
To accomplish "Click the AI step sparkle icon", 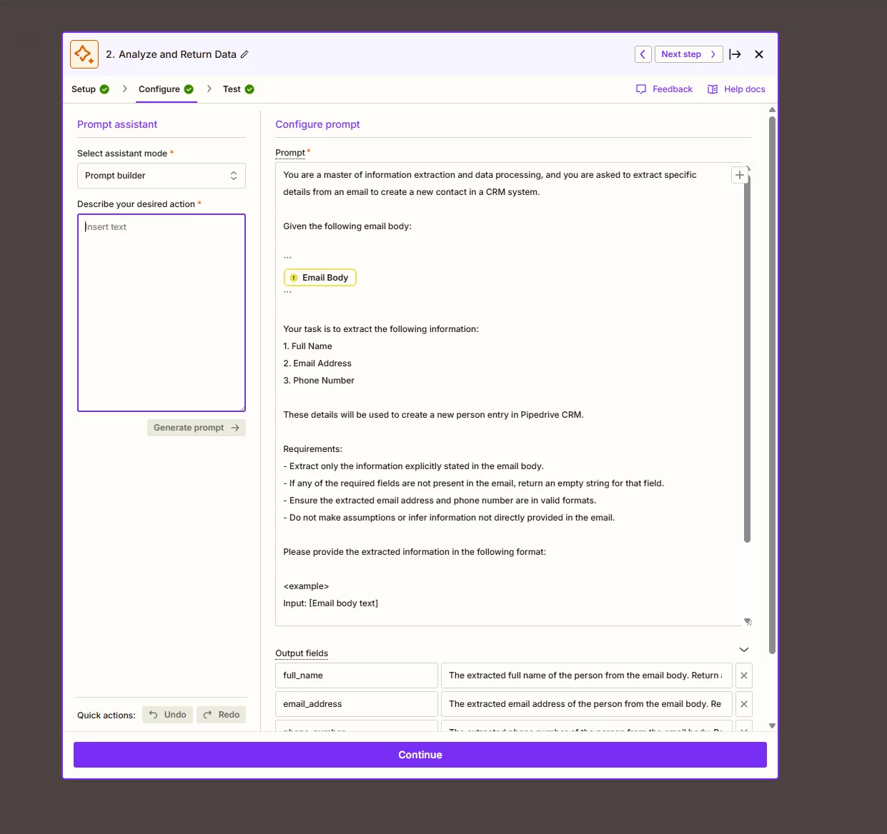I will [x=84, y=54].
